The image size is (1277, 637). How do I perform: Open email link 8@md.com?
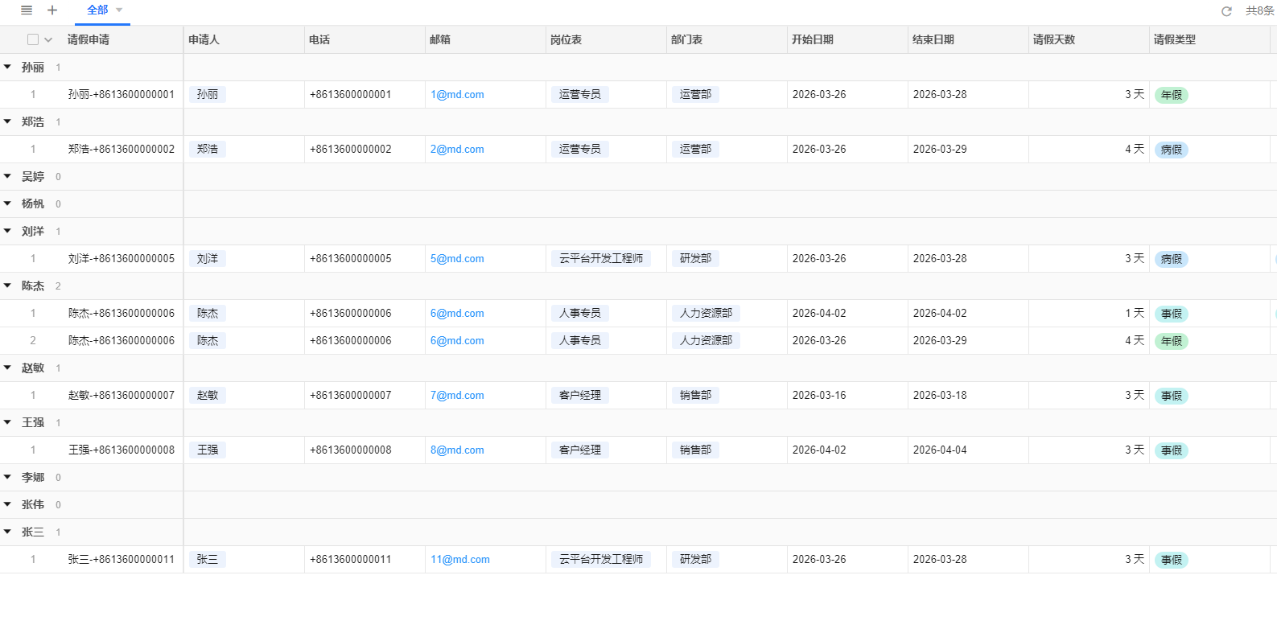[x=457, y=450]
